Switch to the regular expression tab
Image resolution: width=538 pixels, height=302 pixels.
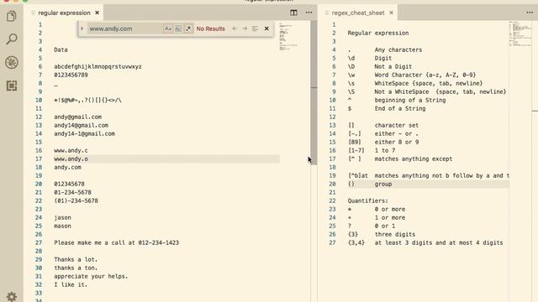(64, 13)
